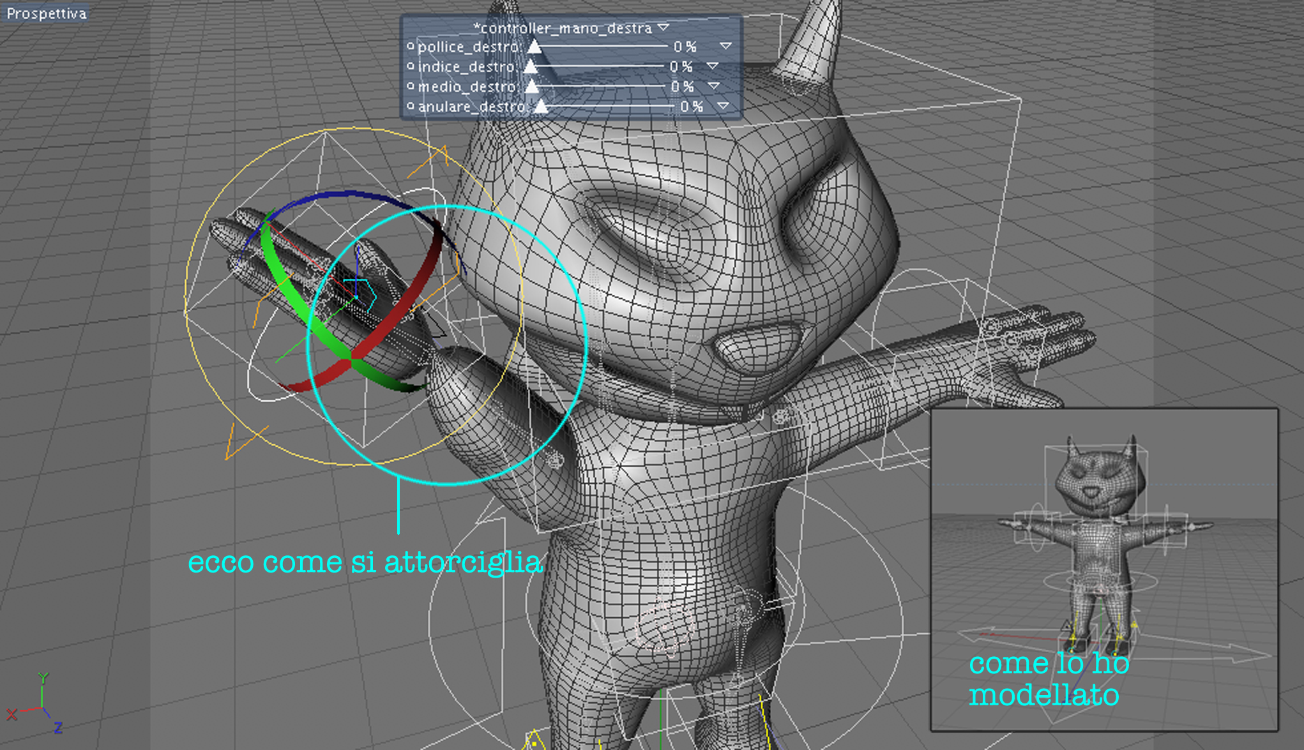Expand the anulare_destro dropdown arrow
This screenshot has height=750, width=1304.
tap(723, 106)
